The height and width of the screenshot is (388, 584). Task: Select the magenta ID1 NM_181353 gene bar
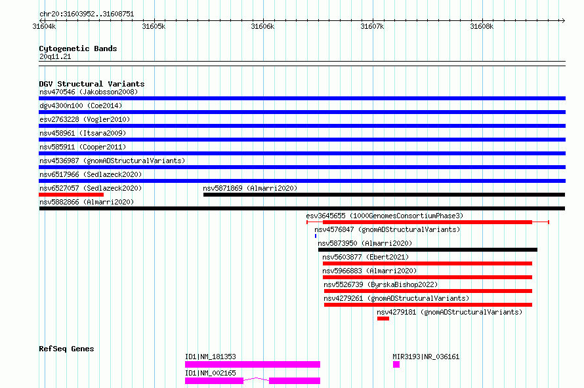point(253,364)
